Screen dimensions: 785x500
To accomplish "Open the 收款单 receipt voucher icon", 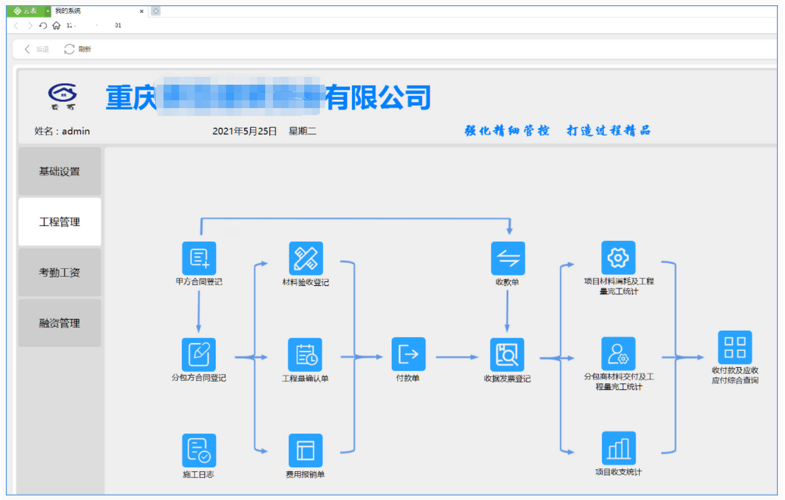I will 508,258.
